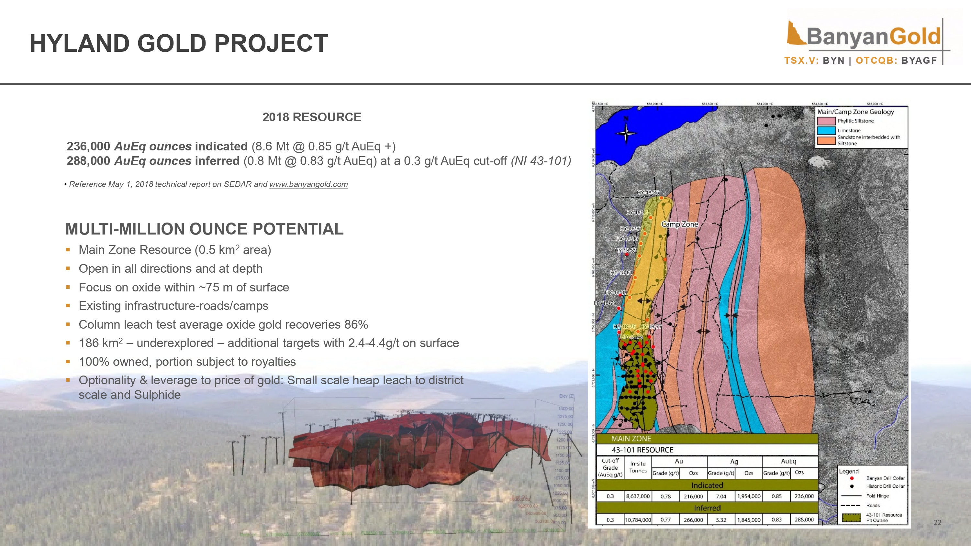Open the www.banyangold.com link
This screenshot has width=971, height=546.
[308, 184]
